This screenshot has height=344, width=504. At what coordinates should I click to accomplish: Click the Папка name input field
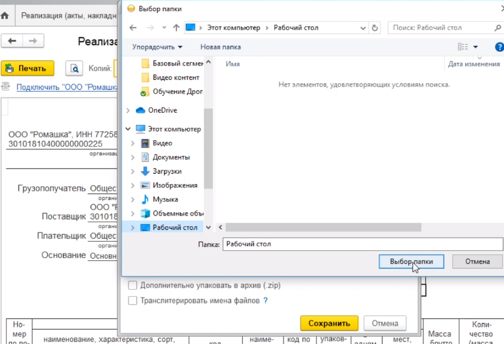click(x=361, y=244)
